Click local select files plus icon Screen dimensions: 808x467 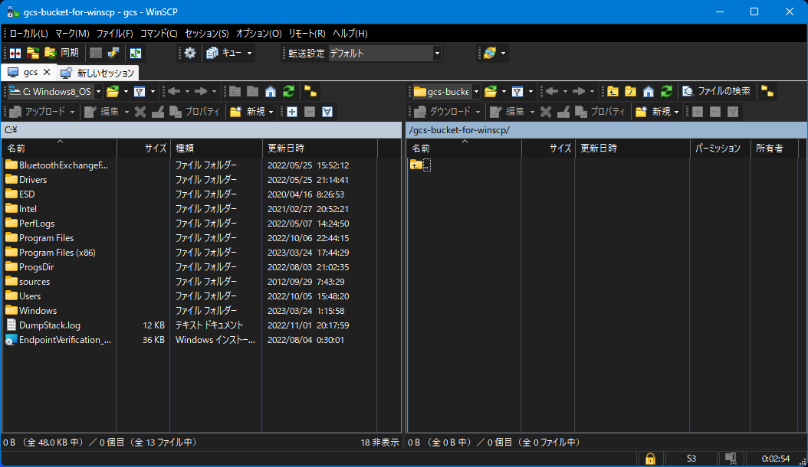tap(292, 112)
